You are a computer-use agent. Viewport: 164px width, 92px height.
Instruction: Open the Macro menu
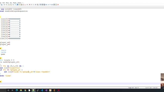coord(7,3)
